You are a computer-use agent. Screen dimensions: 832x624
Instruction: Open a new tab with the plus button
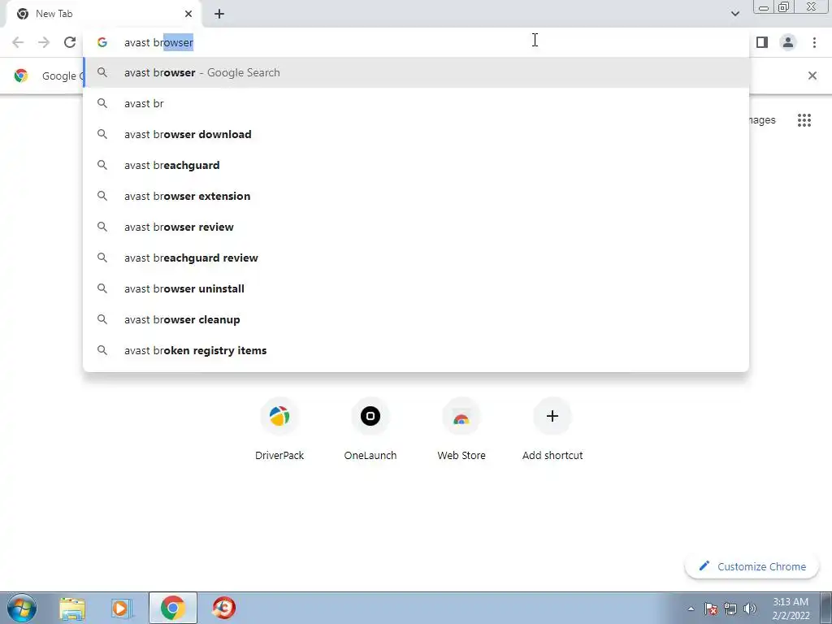coord(219,14)
